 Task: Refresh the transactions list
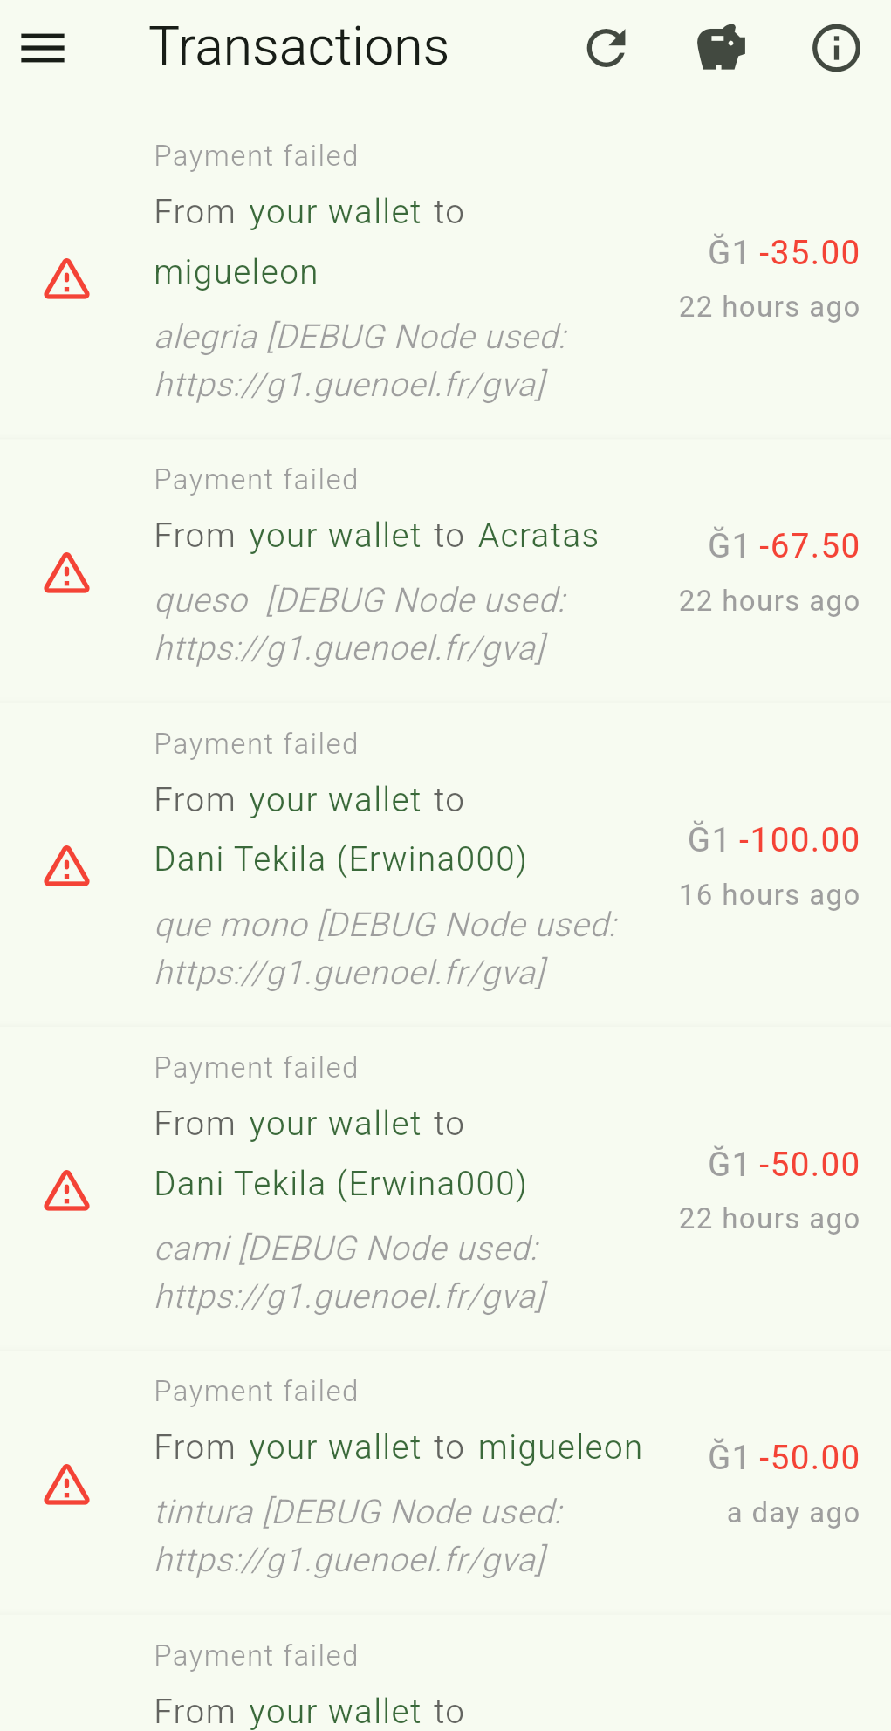(607, 48)
